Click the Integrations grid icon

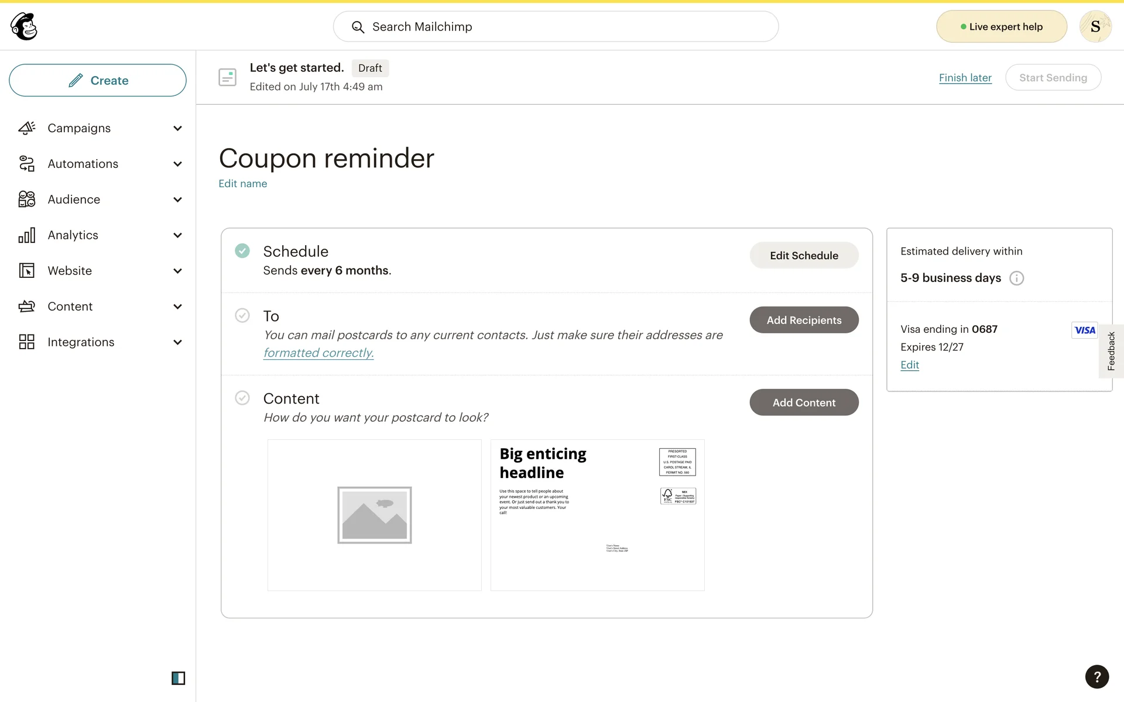27,342
